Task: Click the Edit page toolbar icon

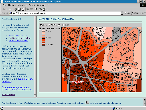Action: (44, 9)
